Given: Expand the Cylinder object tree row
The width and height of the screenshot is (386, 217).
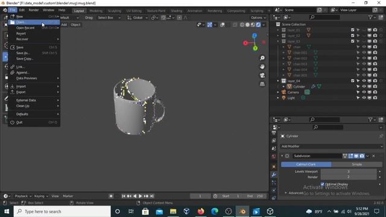Looking at the screenshot, I should pos(283,87).
